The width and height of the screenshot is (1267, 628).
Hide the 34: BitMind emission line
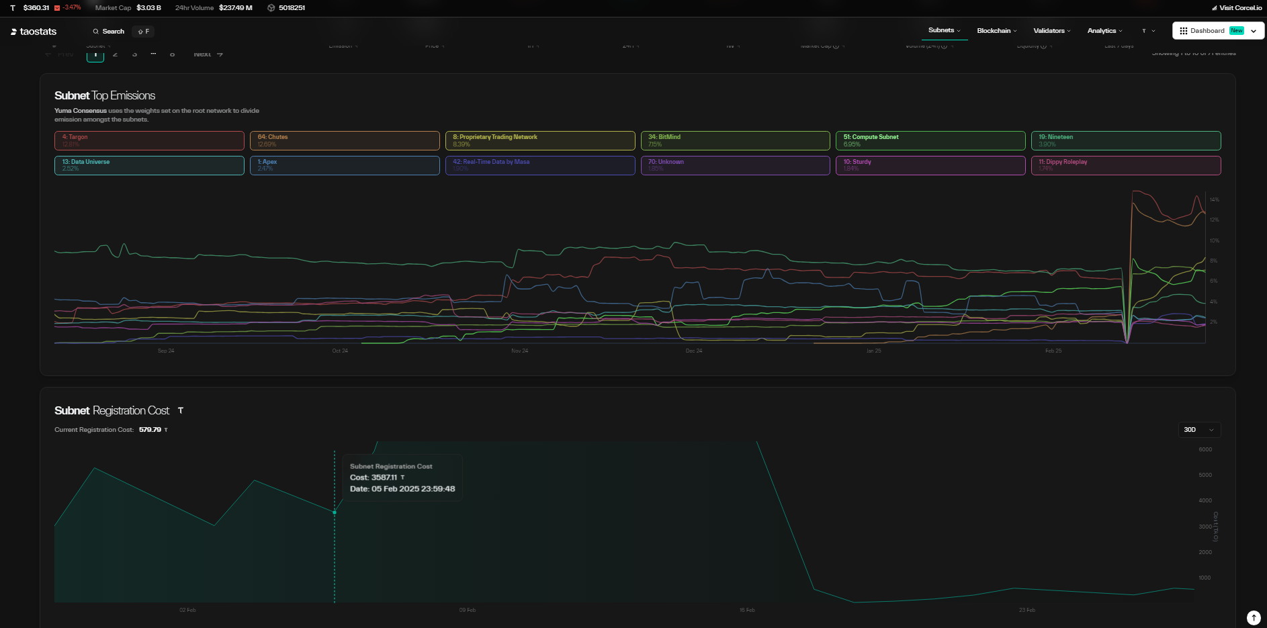pos(735,140)
